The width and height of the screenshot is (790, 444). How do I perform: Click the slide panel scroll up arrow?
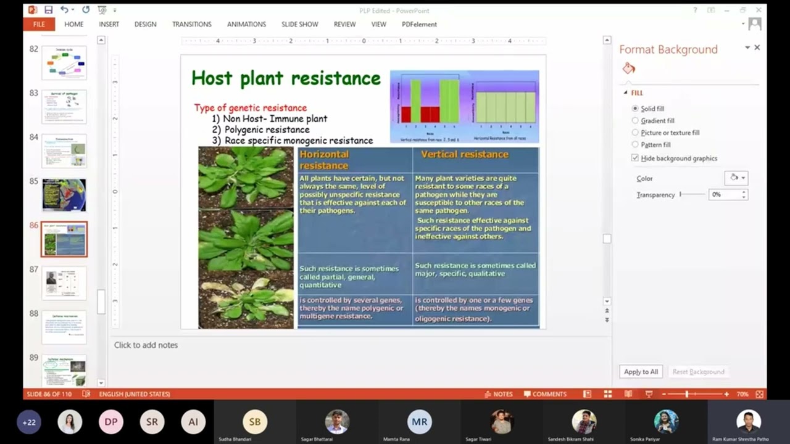[101, 40]
